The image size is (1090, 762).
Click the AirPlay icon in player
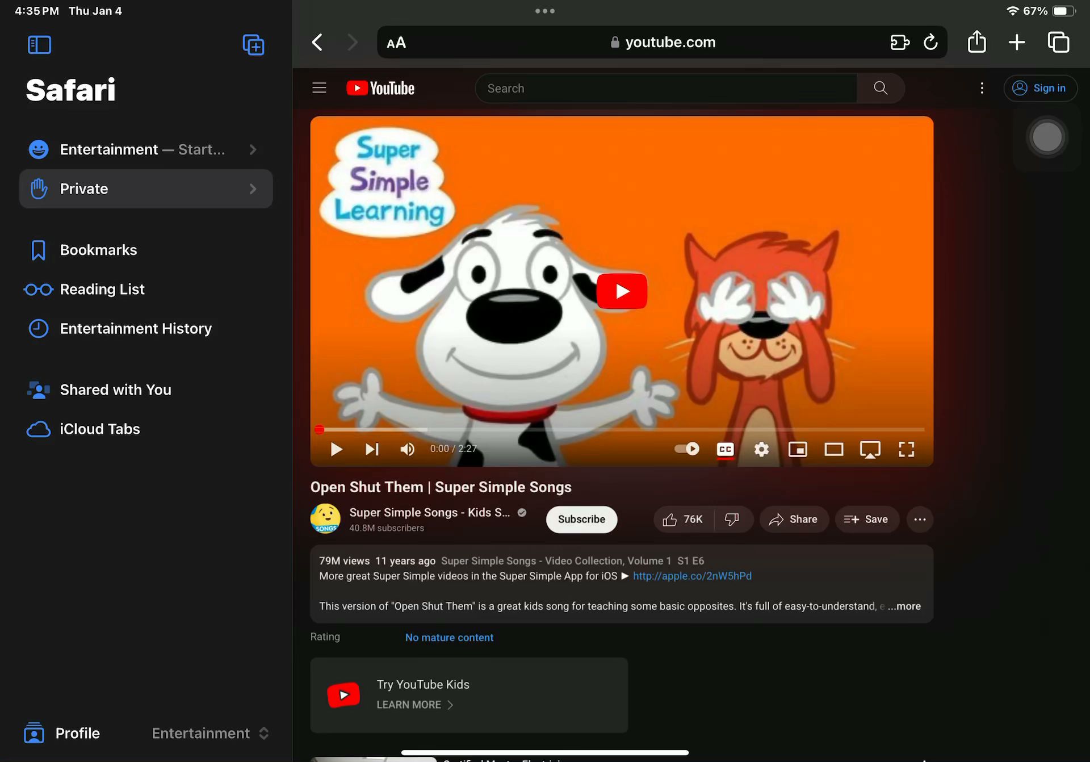point(870,449)
